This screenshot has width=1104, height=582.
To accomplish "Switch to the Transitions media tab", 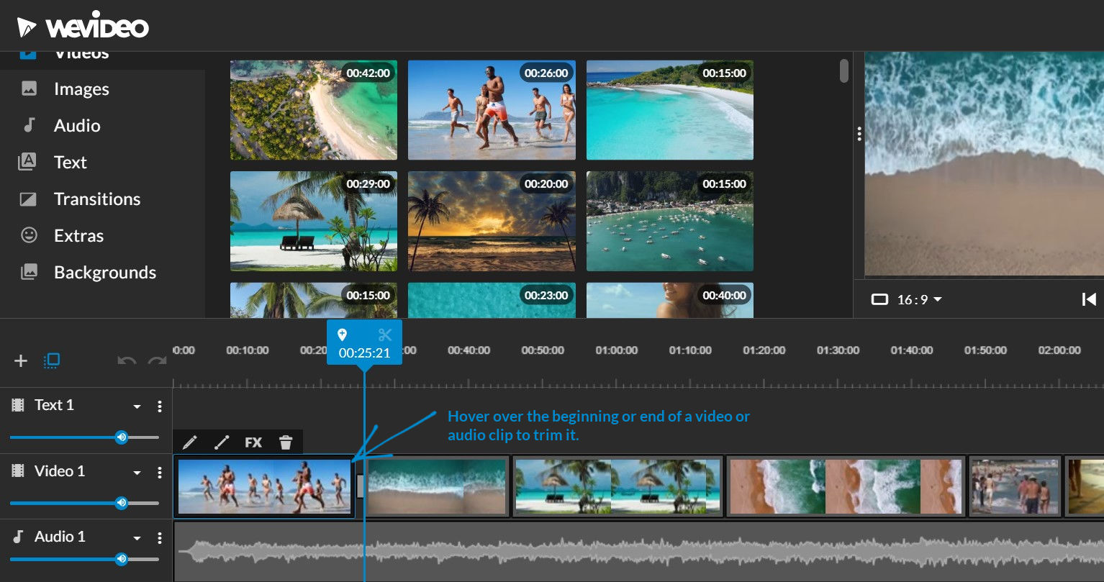I will [96, 199].
